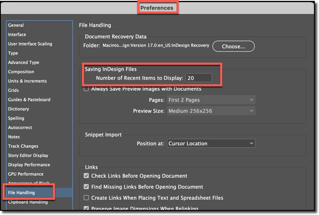Viewport: 319px width, 215px height.
Task: Select Units & Increments category
Action: (27, 81)
